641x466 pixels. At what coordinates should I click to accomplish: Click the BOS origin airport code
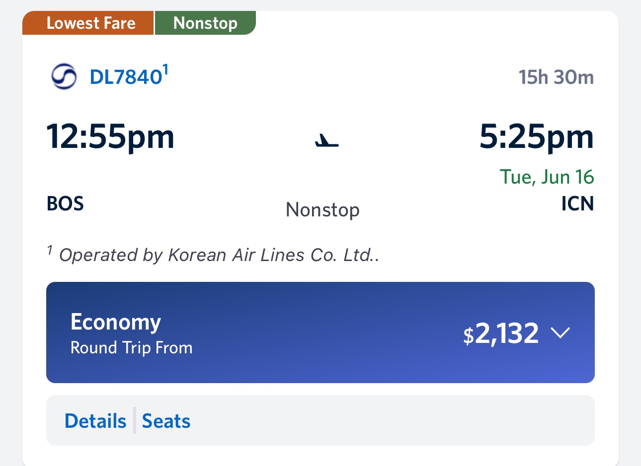tap(65, 203)
